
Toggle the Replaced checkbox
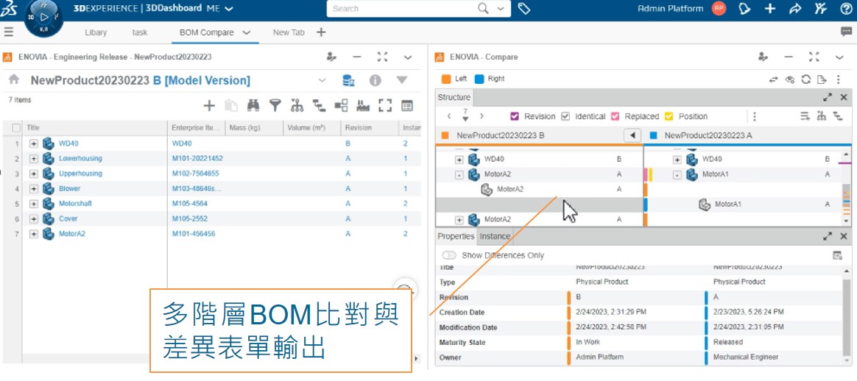(615, 116)
